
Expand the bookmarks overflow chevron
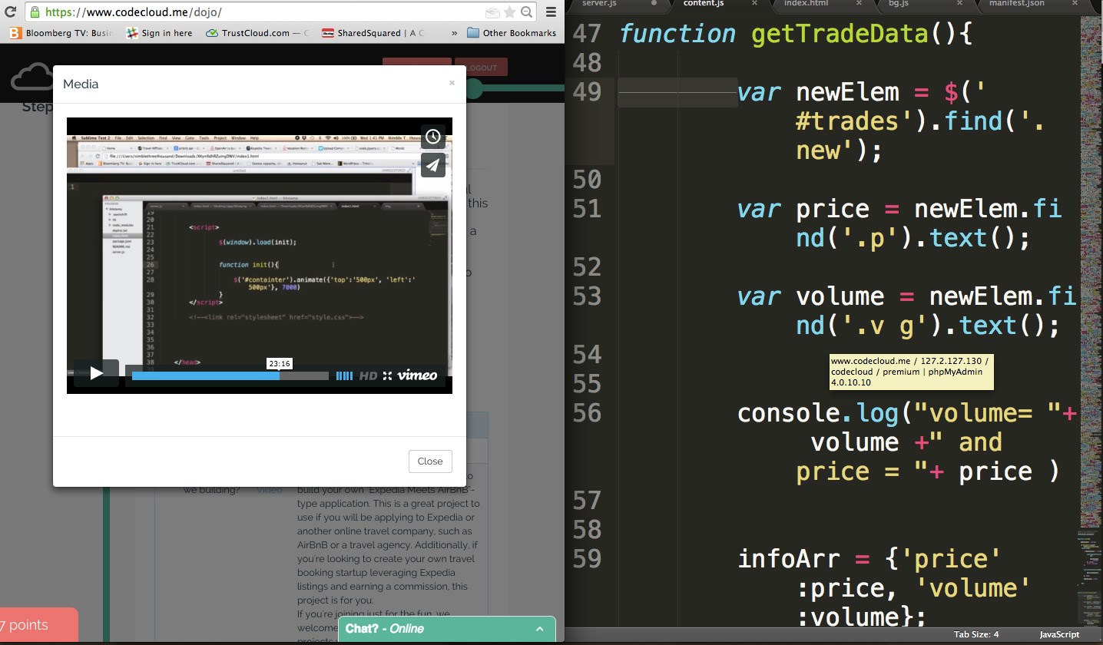pos(454,33)
